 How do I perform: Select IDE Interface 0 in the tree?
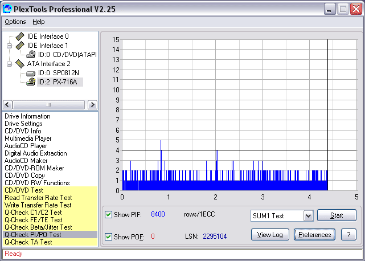48,36
